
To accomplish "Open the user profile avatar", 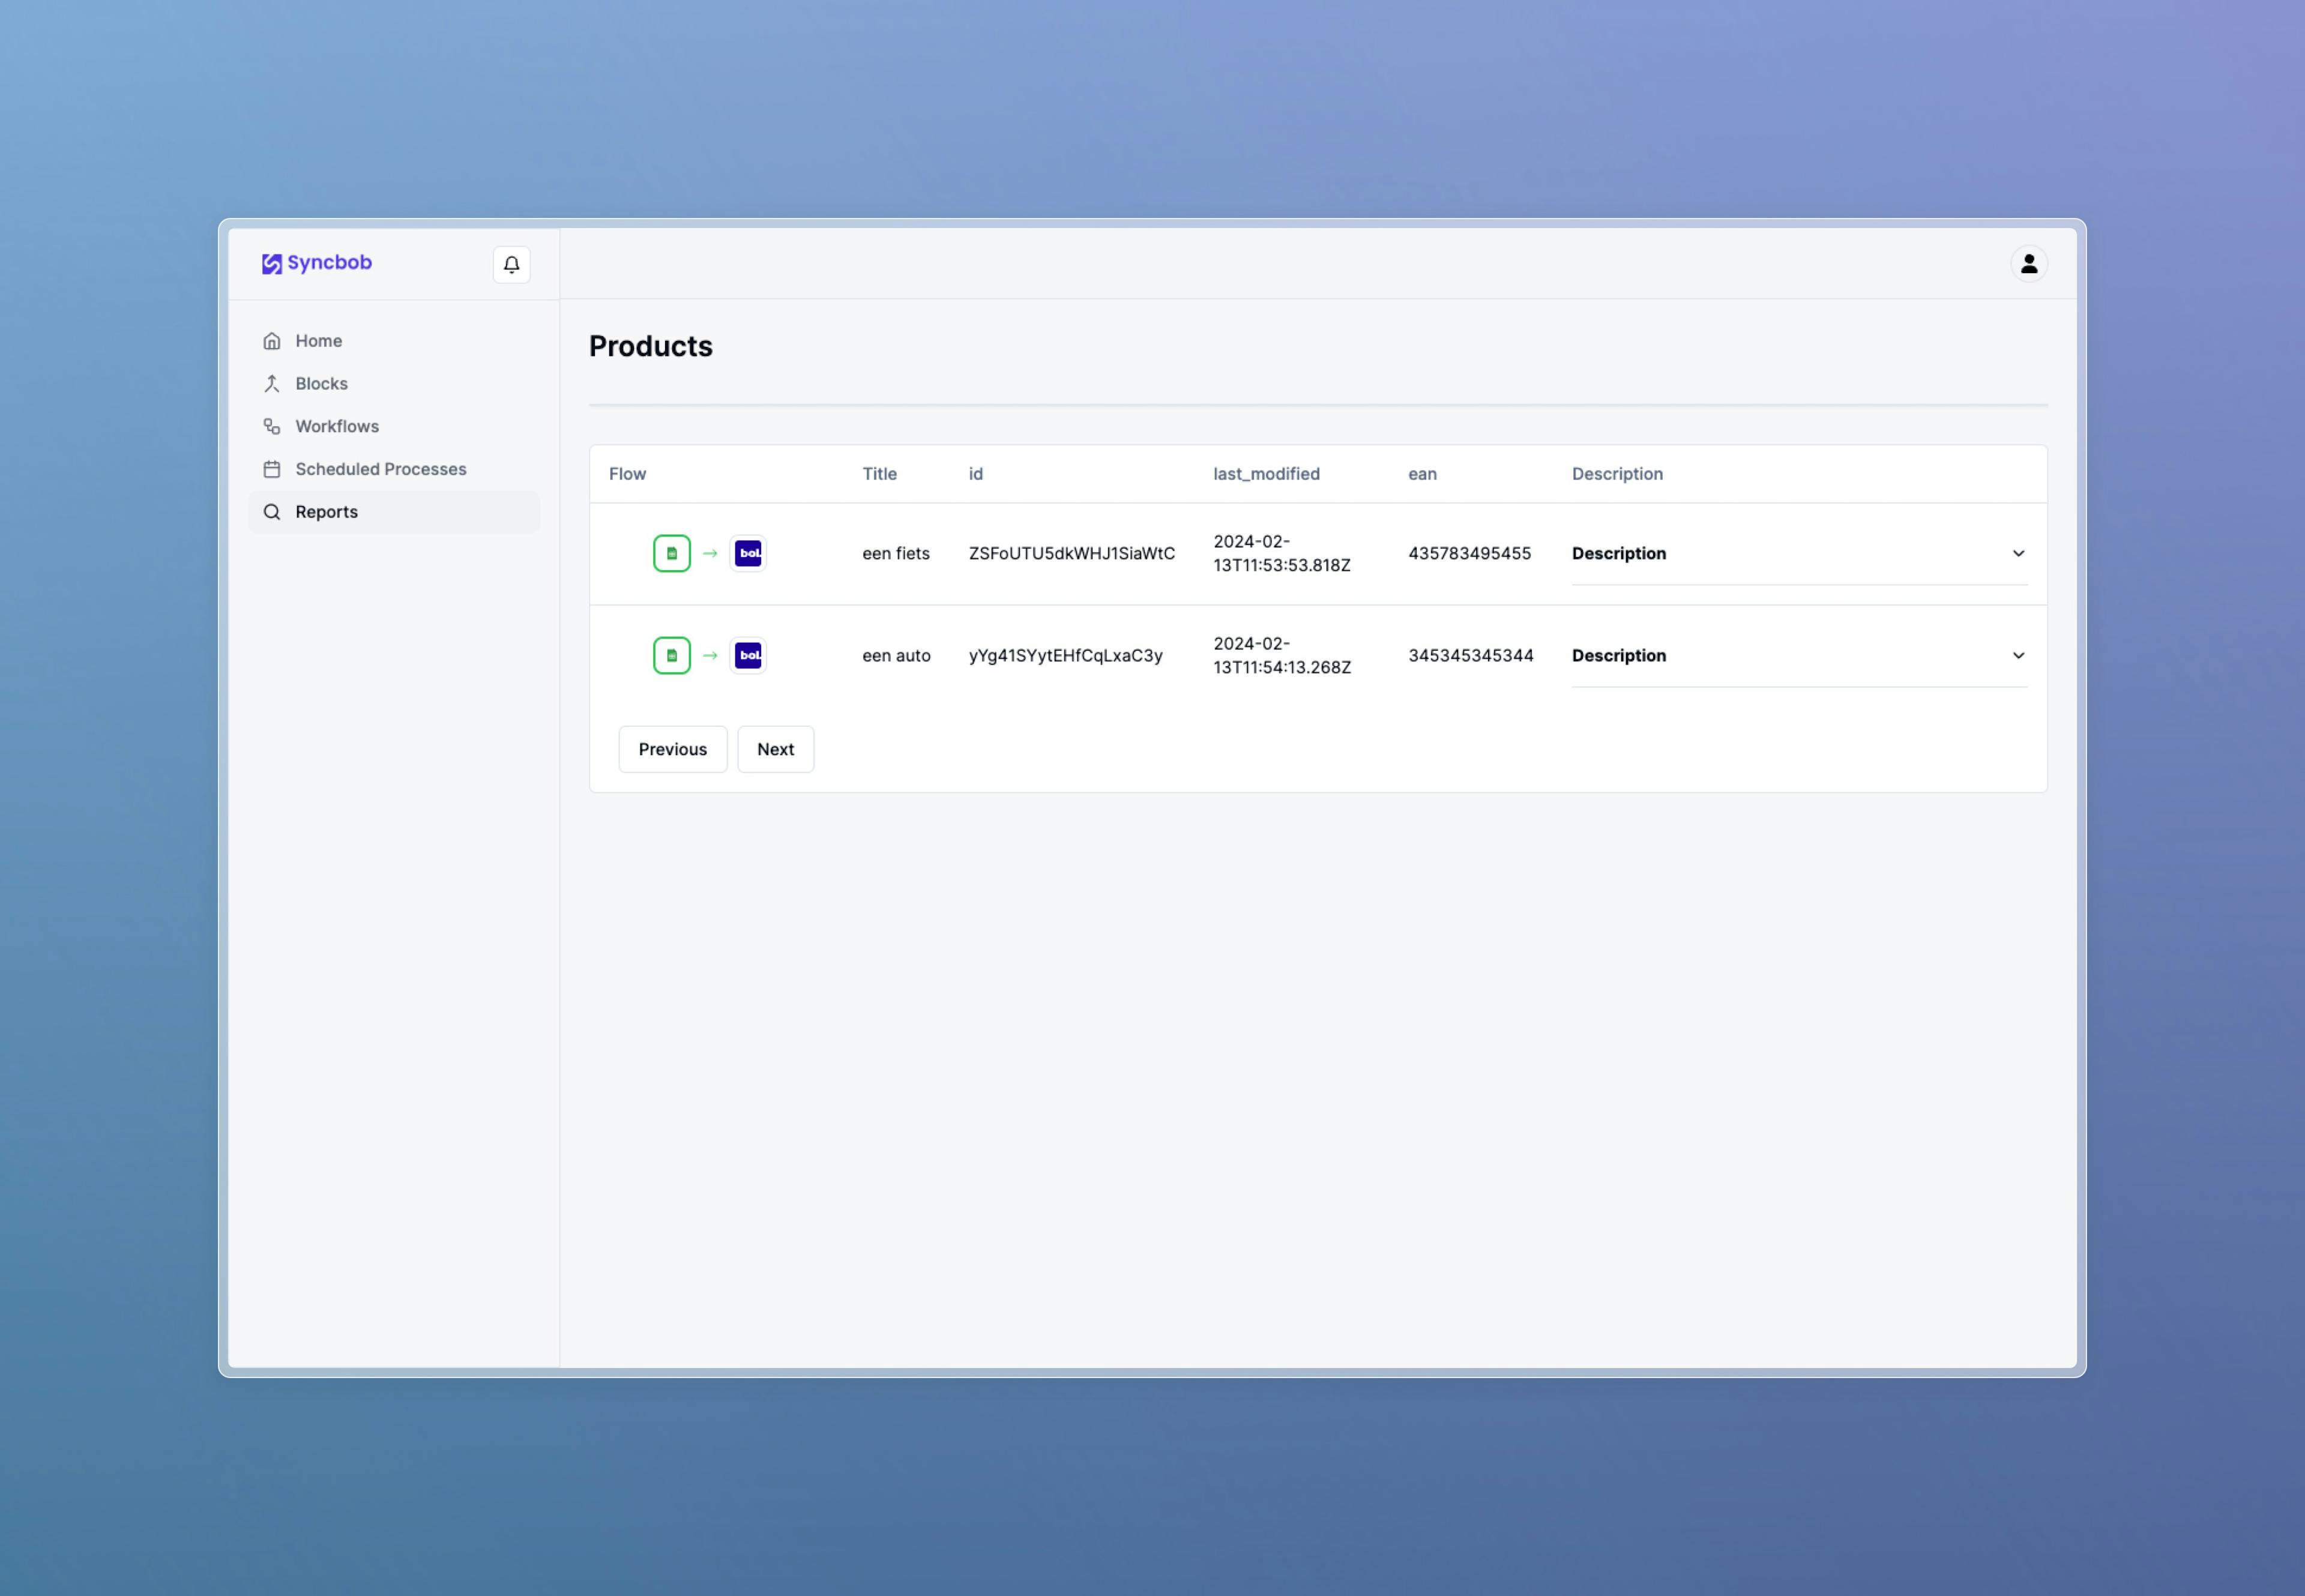I will point(2028,264).
